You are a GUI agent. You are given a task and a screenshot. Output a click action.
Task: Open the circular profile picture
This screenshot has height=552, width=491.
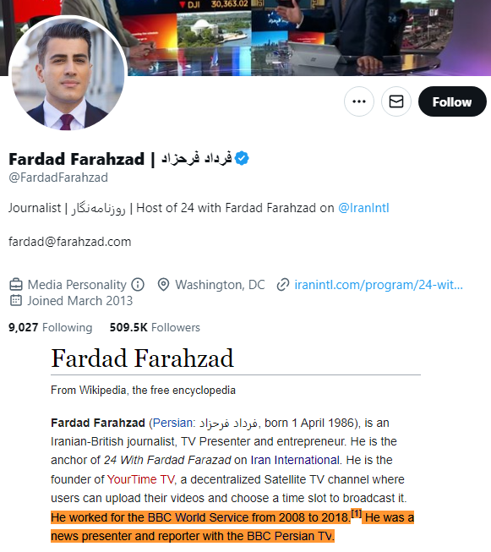coord(68,73)
